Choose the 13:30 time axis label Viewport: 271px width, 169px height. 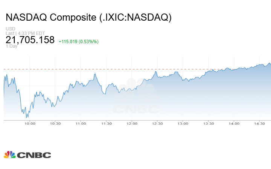209,124
